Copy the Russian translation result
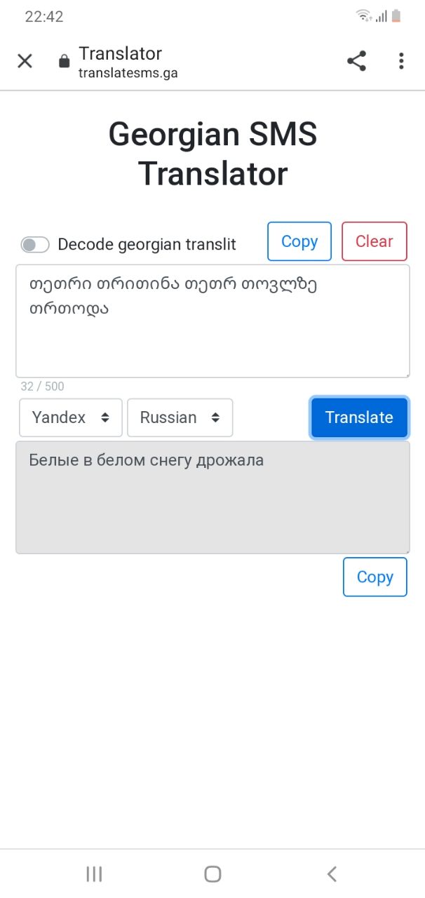Image resolution: width=425 pixels, height=898 pixels. [375, 577]
